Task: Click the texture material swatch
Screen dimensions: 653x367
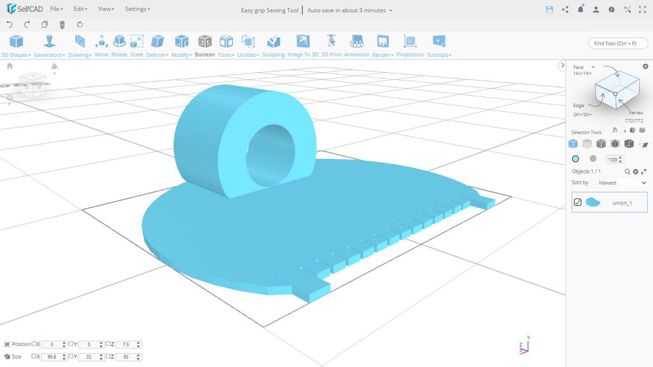Action: tap(593, 158)
